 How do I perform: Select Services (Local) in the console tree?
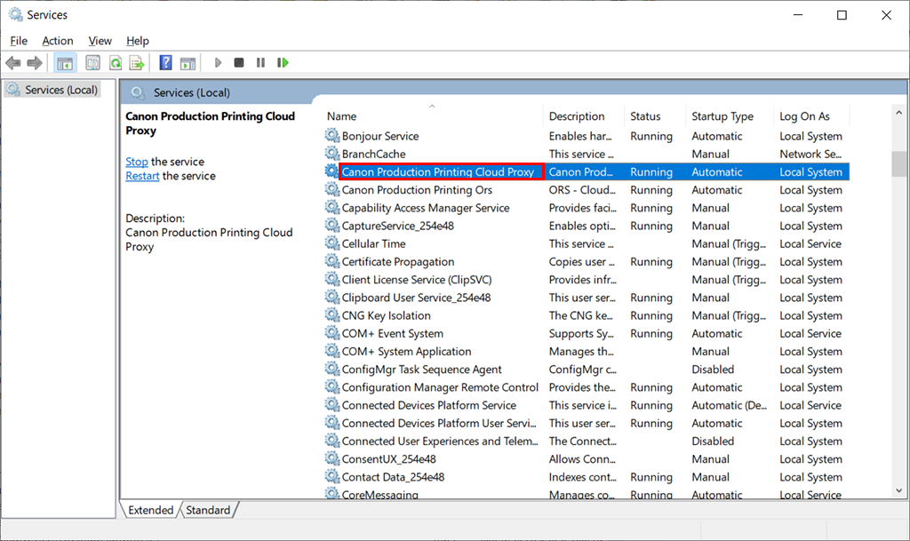61,90
